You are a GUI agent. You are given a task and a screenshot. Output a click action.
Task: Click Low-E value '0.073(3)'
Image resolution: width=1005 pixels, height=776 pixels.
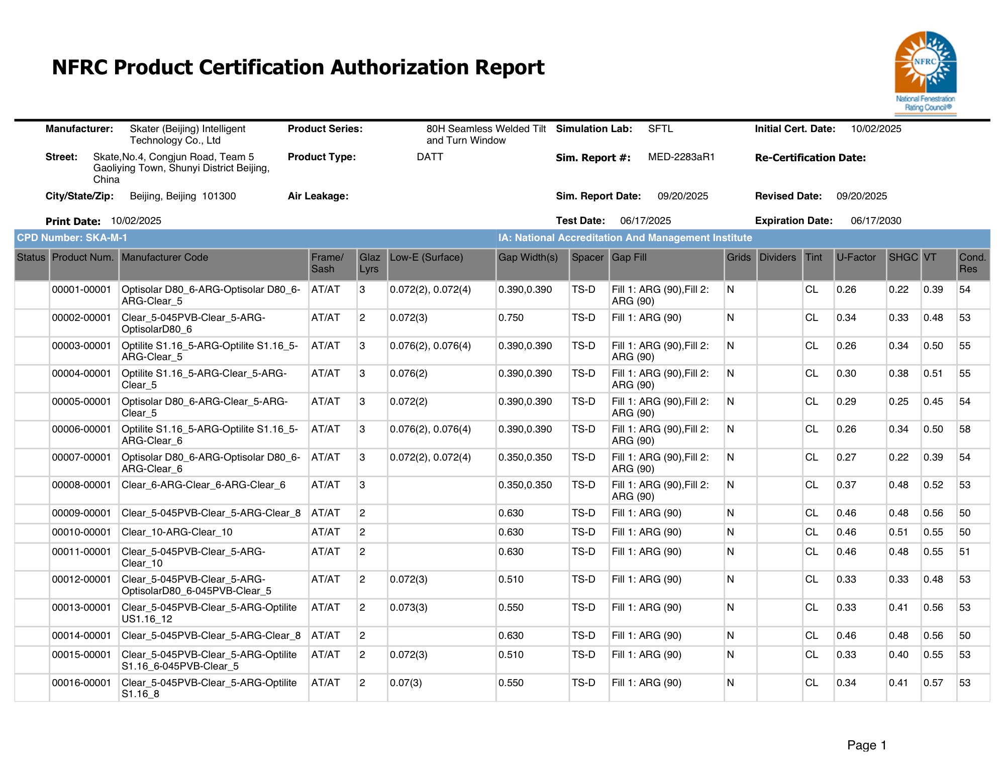click(409, 608)
